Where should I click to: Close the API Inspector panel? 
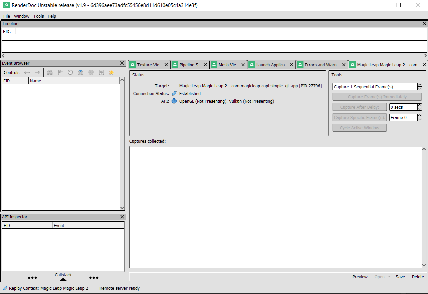[x=122, y=217]
